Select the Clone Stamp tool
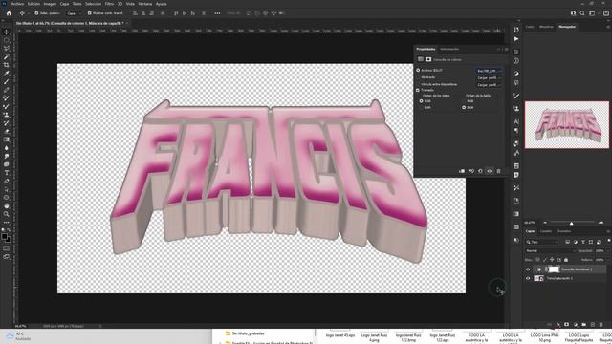 tap(7, 115)
